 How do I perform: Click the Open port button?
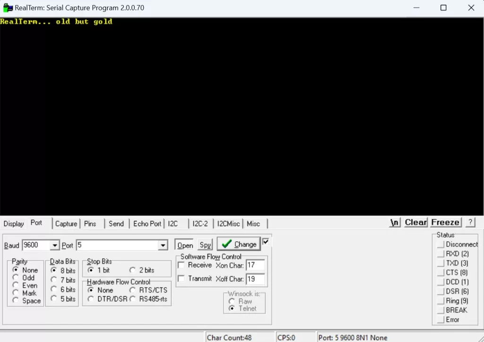185,246
